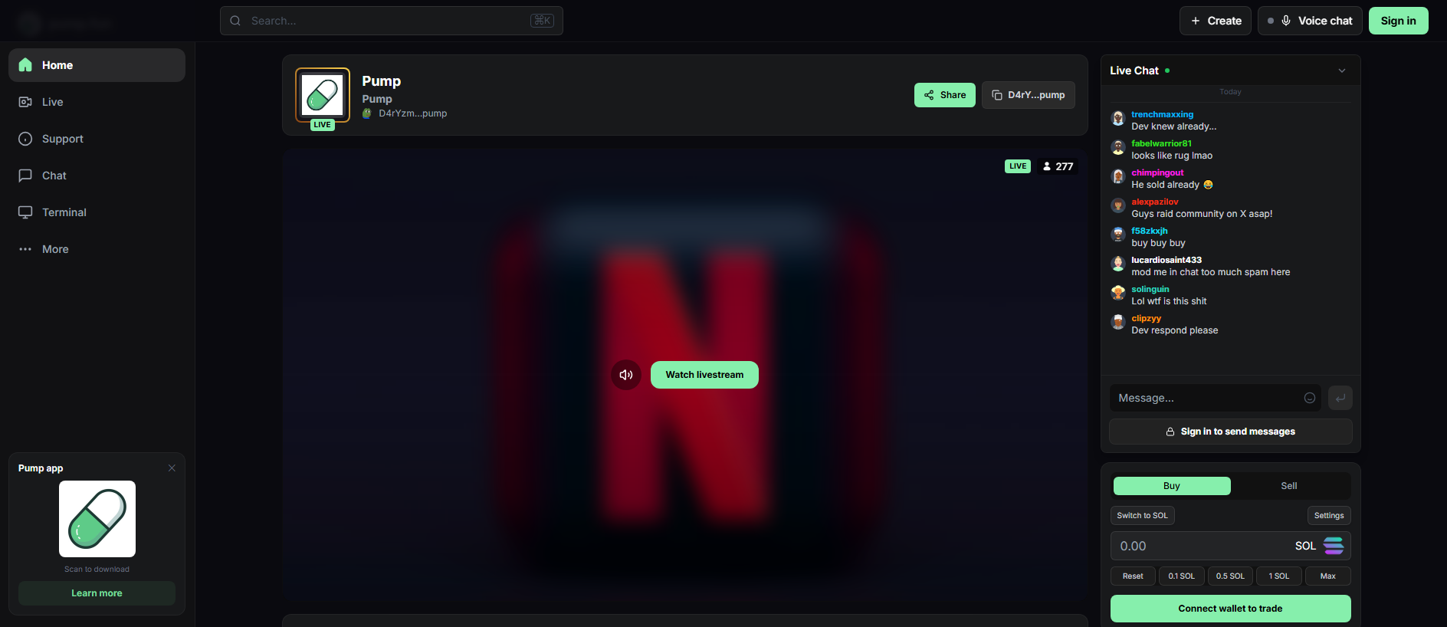Click Connect wallet to trade

coord(1231,609)
